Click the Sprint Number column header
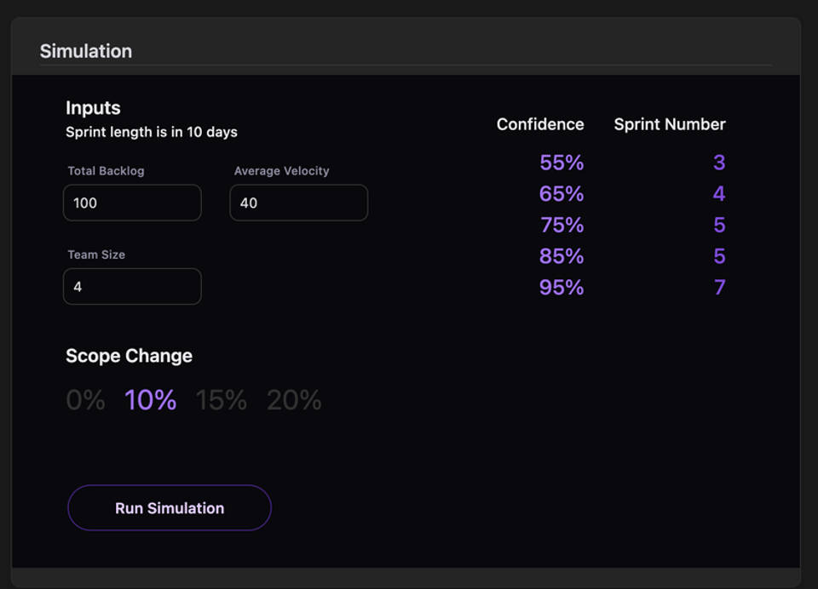This screenshot has height=589, width=818. [x=670, y=124]
